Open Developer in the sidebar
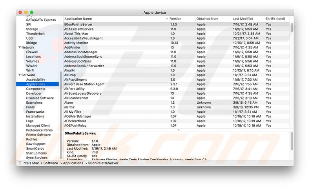The image size is (310, 189). (x=34, y=94)
